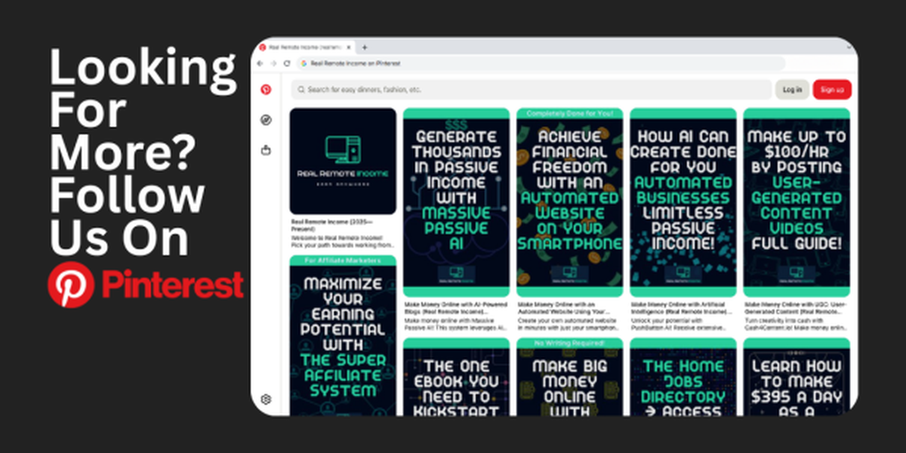Click the browser back arrow
This screenshot has width=906, height=453.
(260, 63)
